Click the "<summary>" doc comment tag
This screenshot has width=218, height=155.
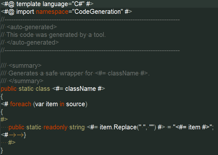tap(25, 66)
